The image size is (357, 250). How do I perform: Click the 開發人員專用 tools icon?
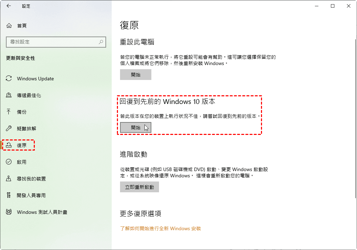(9, 195)
